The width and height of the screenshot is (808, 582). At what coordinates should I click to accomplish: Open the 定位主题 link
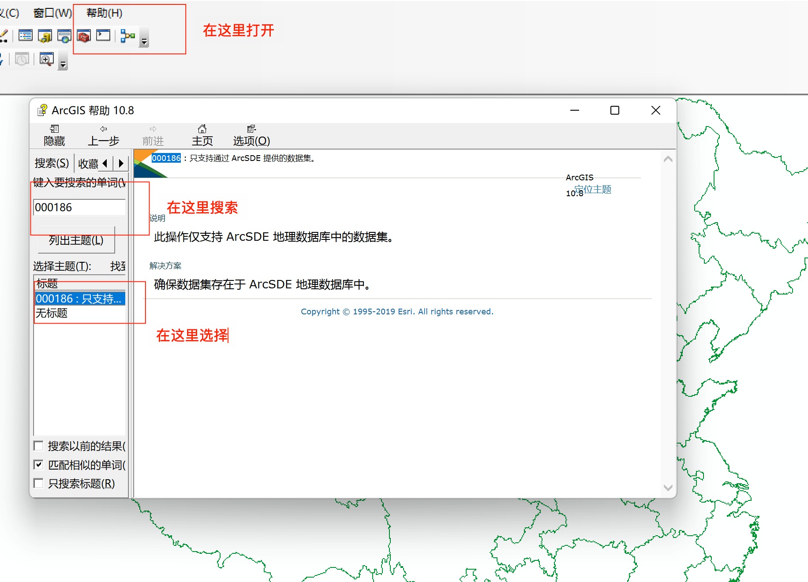(x=593, y=189)
